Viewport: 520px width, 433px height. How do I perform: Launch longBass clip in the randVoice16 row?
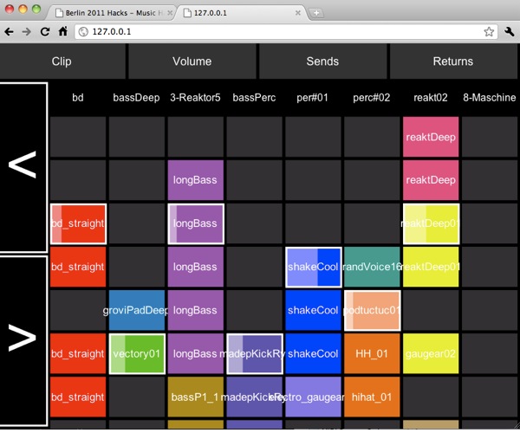[x=196, y=267]
